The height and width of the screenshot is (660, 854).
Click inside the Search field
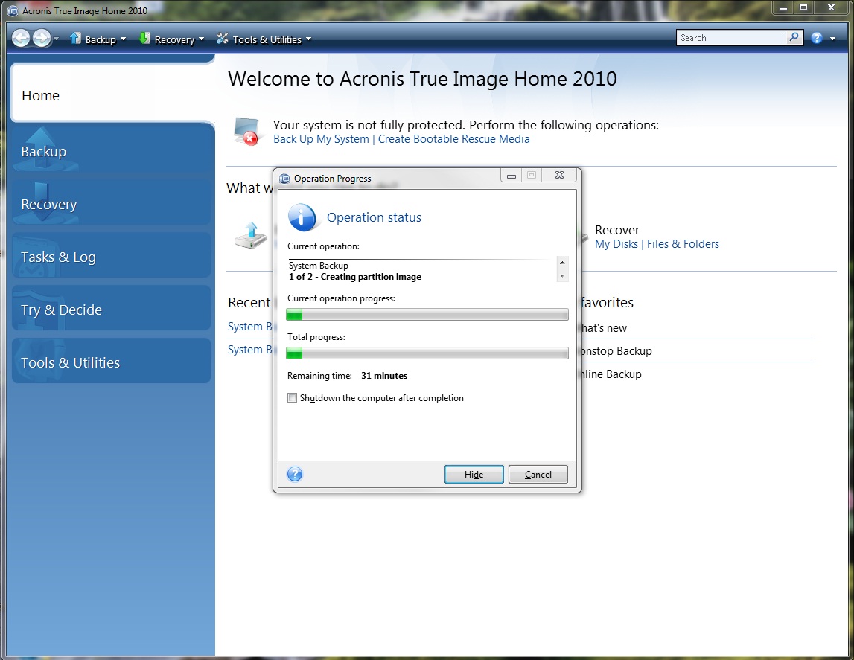(731, 37)
